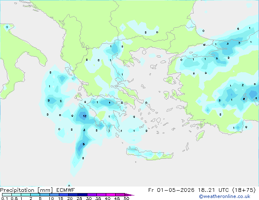Click the '40' legend label

(107, 198)
